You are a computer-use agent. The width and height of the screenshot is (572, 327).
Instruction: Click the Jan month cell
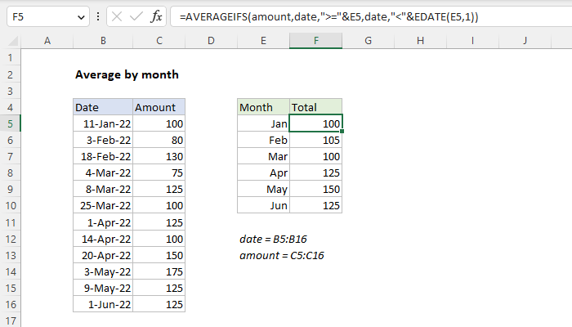[x=263, y=123]
